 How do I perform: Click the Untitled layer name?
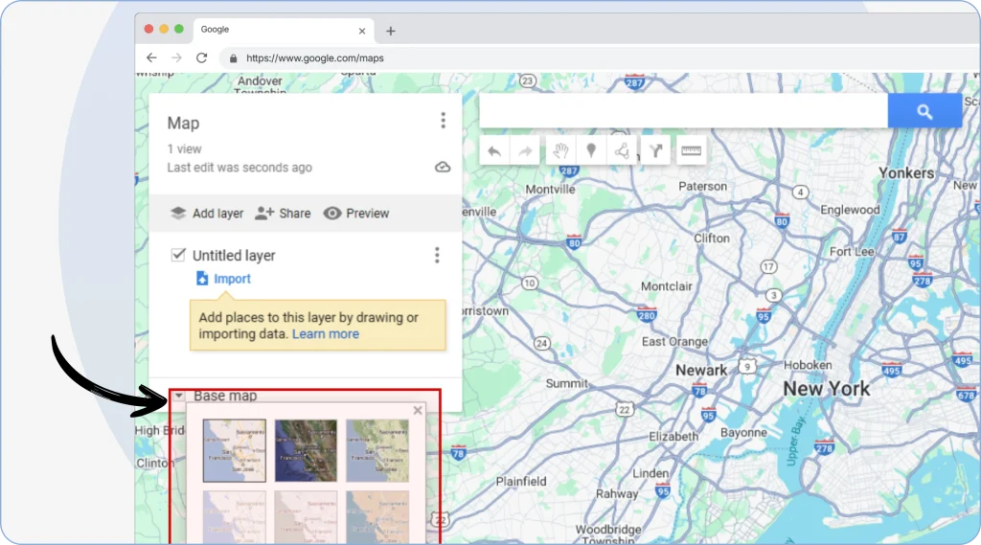[x=234, y=256]
